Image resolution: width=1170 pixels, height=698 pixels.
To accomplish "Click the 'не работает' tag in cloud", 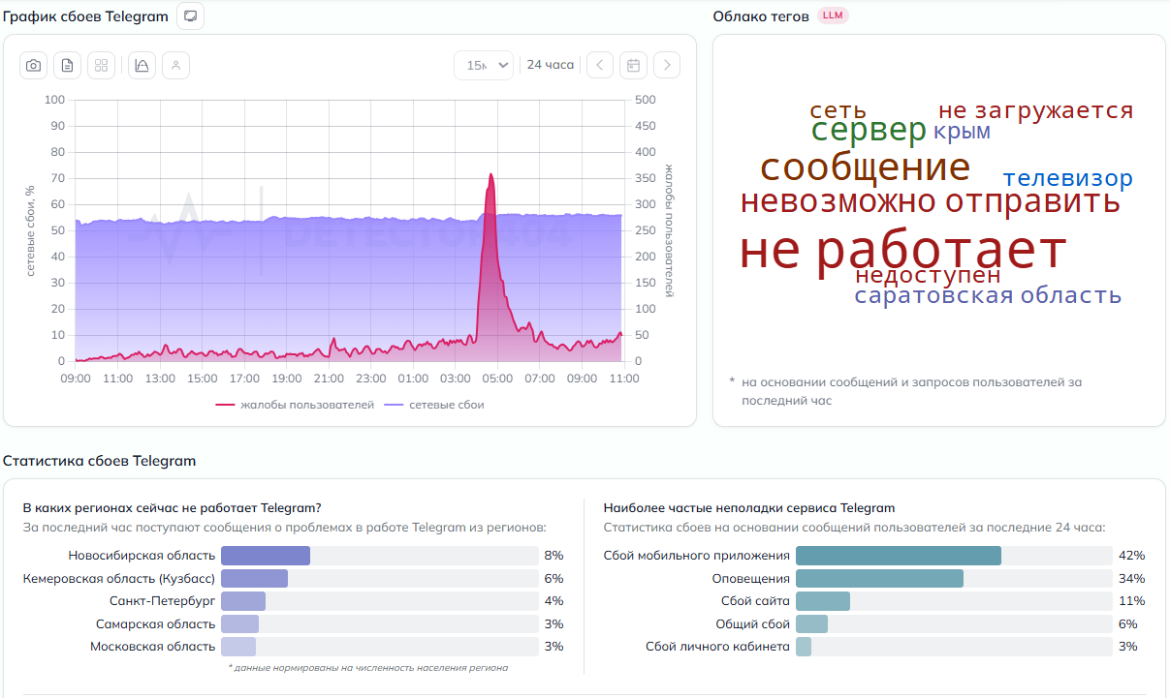I will click(902, 251).
